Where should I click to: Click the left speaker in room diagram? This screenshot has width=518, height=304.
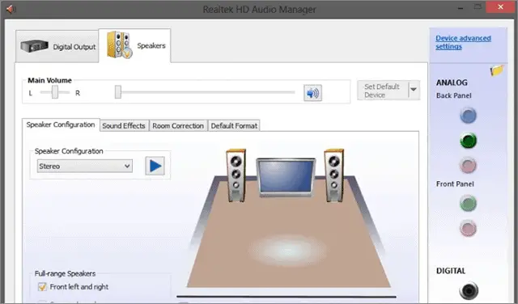236,175
